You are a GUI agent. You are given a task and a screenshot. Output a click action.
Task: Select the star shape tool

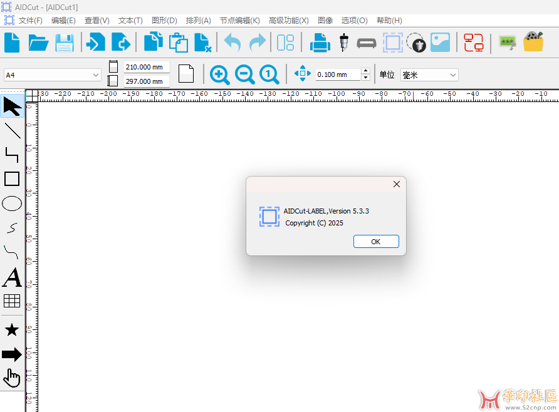pos(12,330)
